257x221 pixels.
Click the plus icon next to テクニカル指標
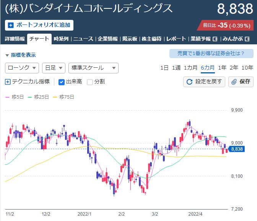point(8,81)
